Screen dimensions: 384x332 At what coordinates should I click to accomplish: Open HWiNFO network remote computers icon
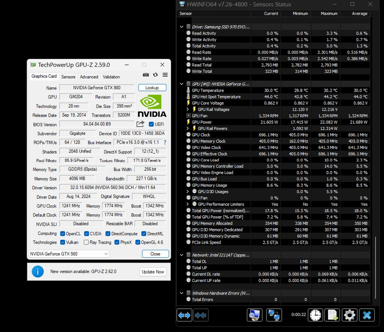coord(274,315)
